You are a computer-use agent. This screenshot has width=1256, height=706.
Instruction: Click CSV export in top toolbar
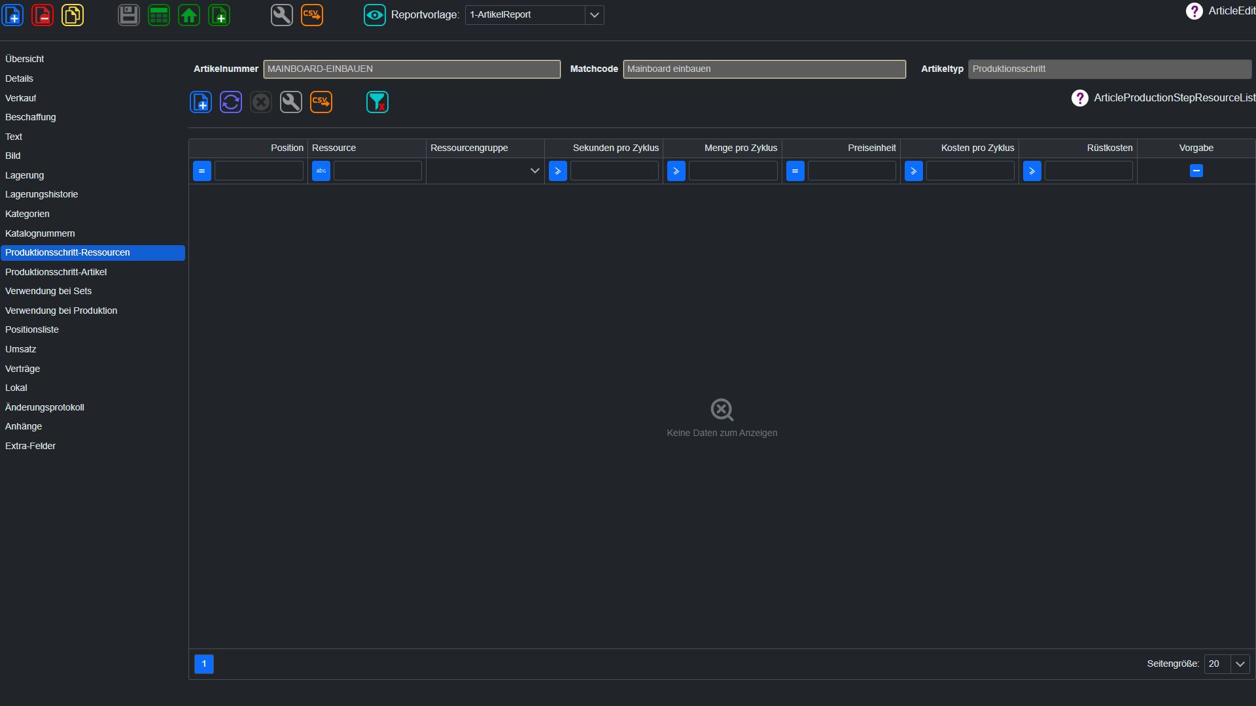click(x=312, y=14)
